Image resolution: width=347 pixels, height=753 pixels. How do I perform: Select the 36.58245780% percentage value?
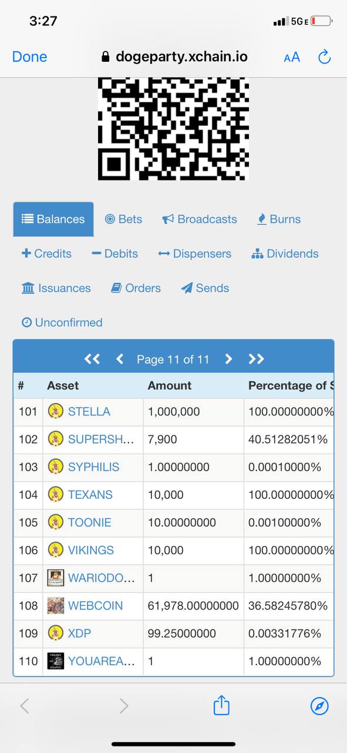(x=288, y=605)
